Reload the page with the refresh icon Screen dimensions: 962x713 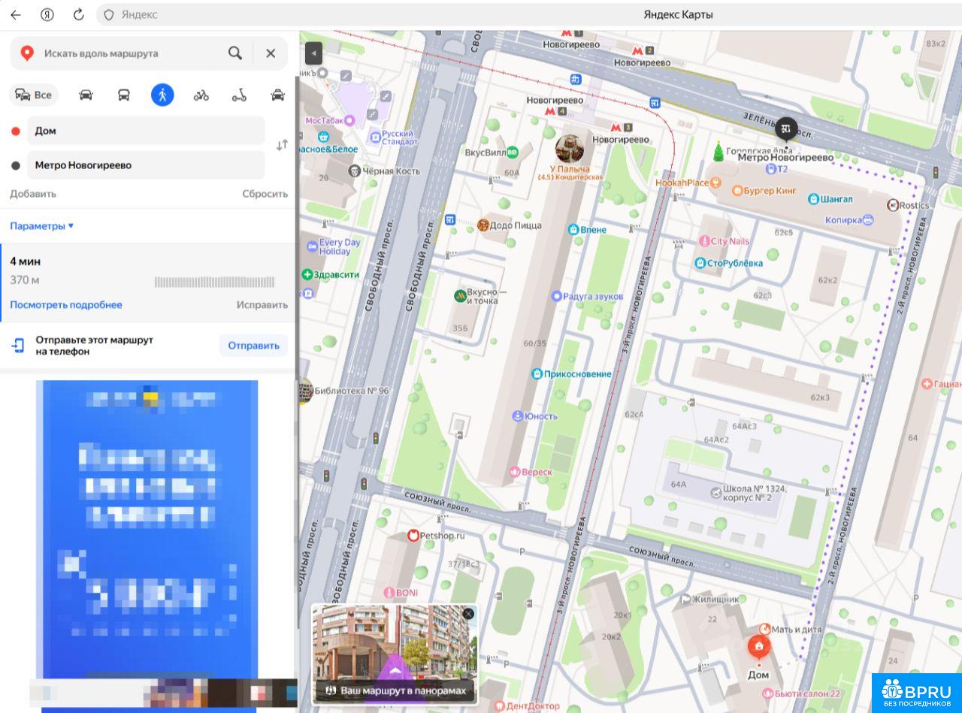click(78, 14)
